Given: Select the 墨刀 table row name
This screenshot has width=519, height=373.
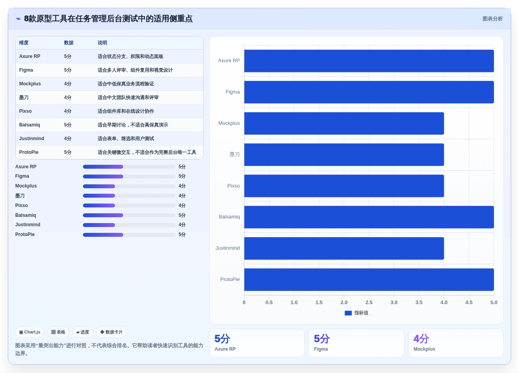Looking at the screenshot, I should [24, 97].
